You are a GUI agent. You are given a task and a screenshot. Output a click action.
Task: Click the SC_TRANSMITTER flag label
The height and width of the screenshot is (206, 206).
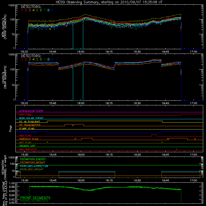pyautogui.click(x=30, y=125)
